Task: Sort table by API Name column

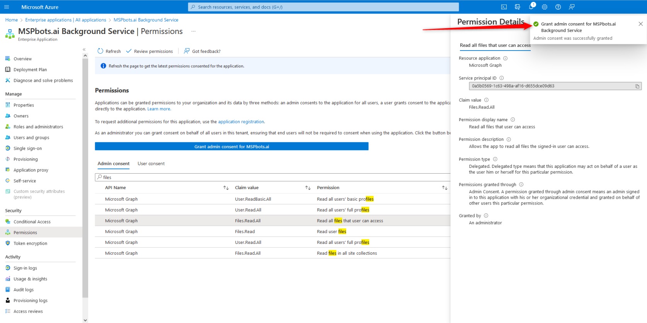Action: click(x=226, y=188)
